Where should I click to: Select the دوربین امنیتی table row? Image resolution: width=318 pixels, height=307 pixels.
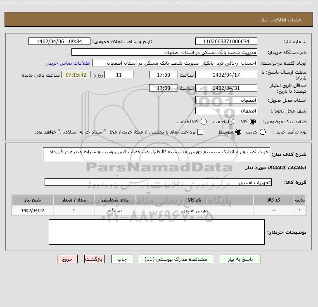pyautogui.click(x=159, y=211)
